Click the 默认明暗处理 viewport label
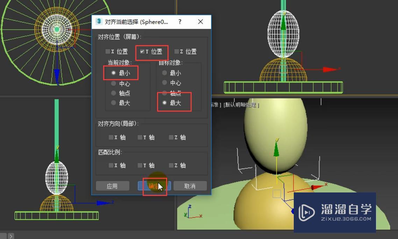The image size is (398, 239). [241, 105]
